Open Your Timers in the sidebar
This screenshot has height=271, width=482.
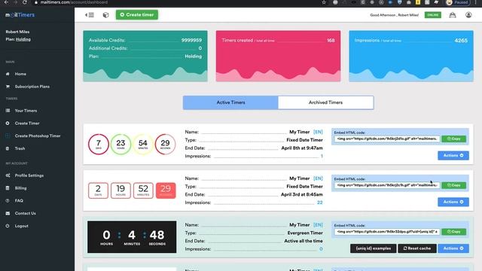click(x=26, y=111)
